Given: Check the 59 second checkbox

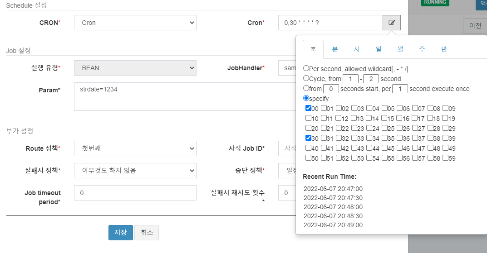Looking at the screenshot, I should click(445, 158).
